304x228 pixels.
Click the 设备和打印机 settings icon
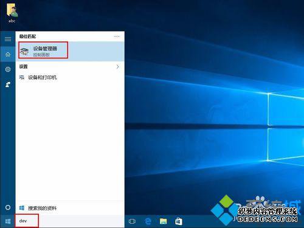pos(22,77)
